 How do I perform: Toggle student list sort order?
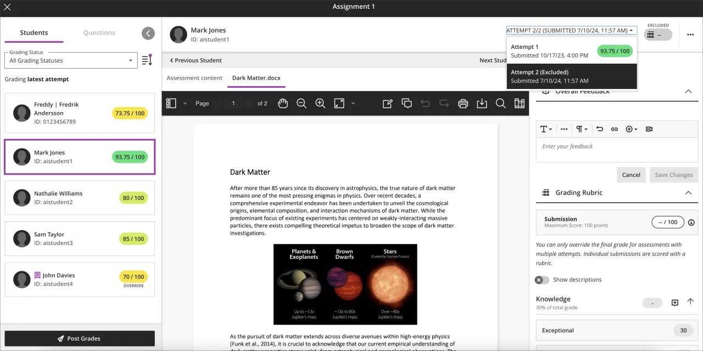pyautogui.click(x=147, y=60)
